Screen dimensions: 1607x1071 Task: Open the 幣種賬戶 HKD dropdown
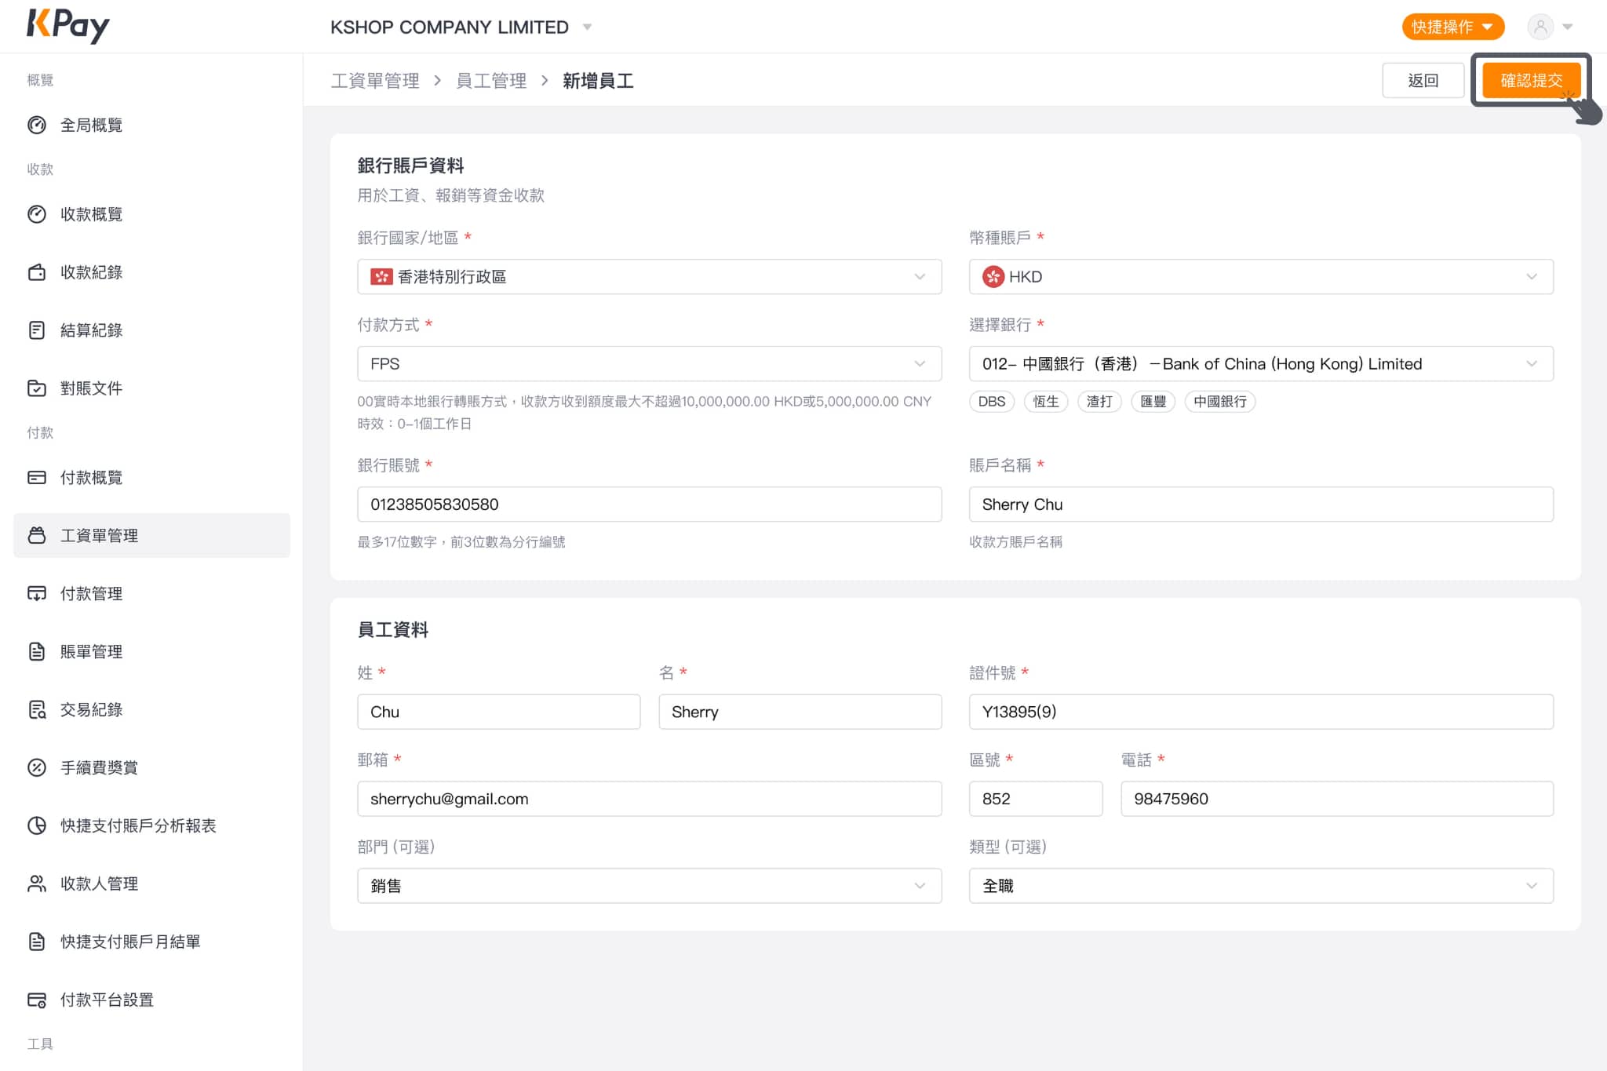click(x=1261, y=277)
